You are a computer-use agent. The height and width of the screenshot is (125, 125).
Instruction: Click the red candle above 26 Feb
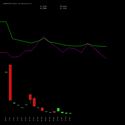(x=30, y=97)
